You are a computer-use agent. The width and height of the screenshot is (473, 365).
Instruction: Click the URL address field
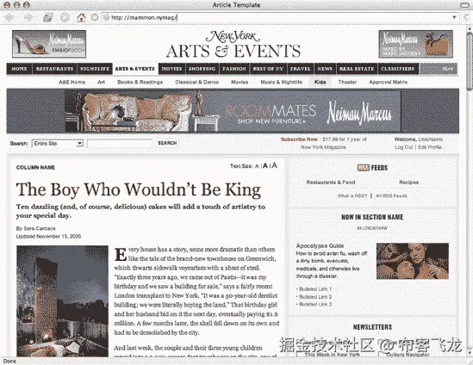pos(281,17)
